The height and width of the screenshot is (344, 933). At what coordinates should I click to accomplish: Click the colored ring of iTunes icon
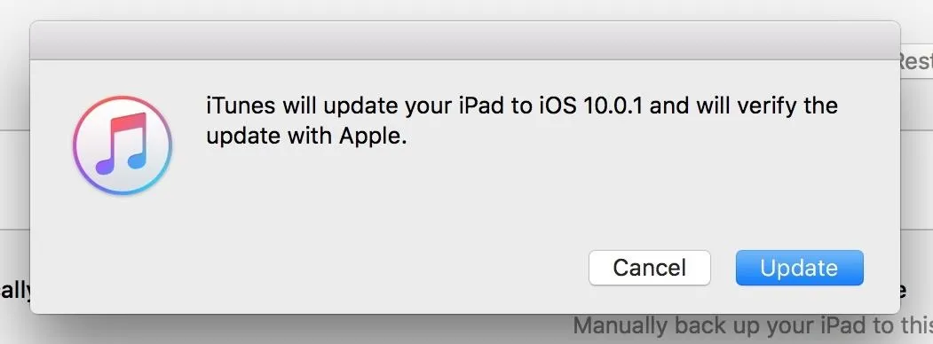tap(123, 100)
